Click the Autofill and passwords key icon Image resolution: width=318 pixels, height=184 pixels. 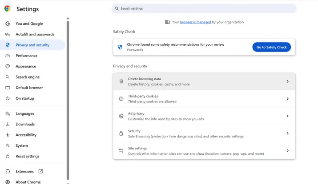(8, 34)
